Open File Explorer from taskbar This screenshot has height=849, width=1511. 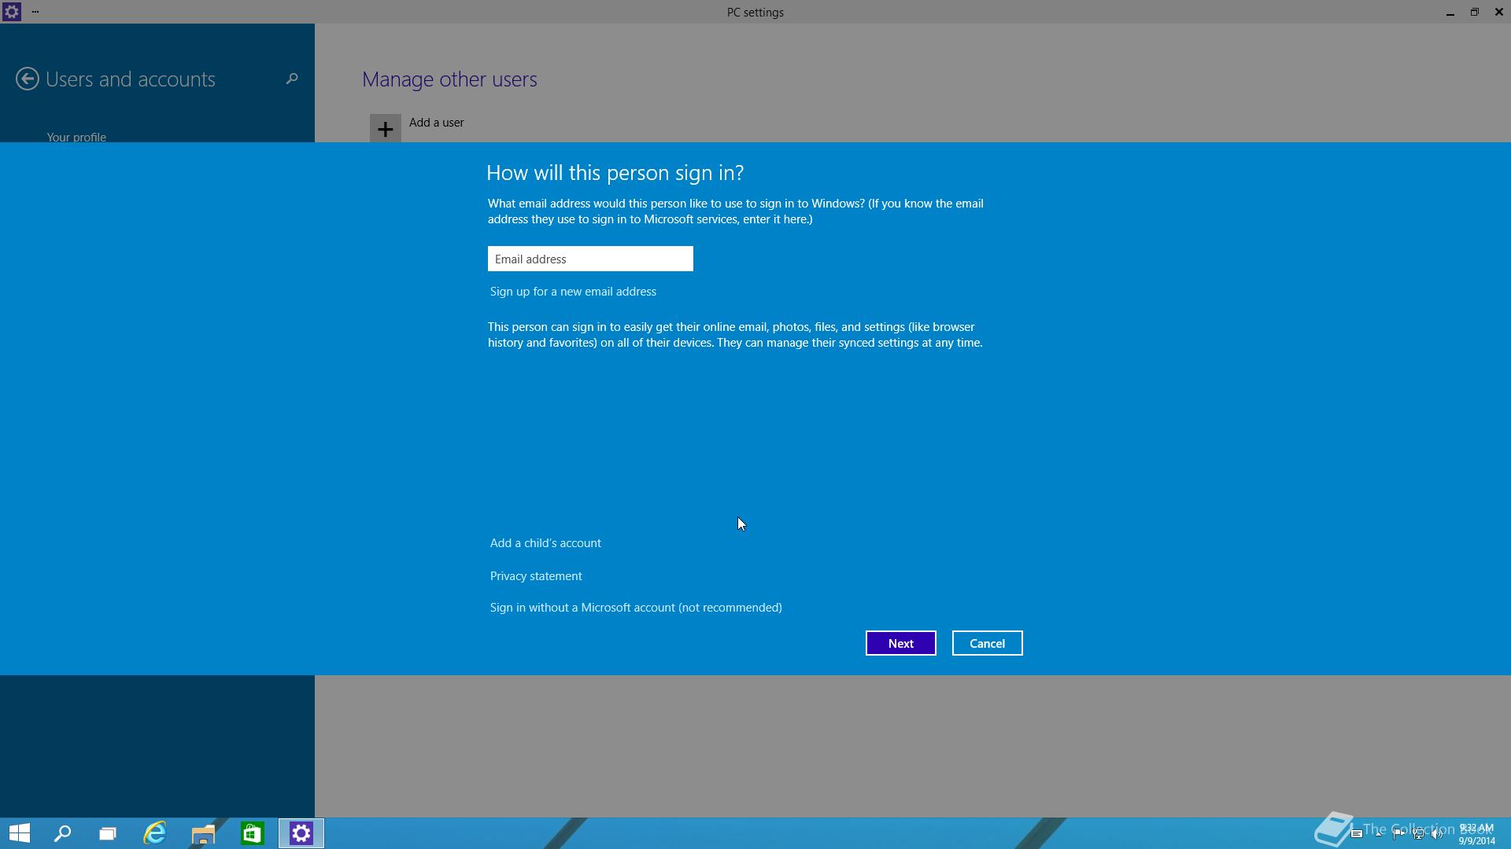(203, 833)
